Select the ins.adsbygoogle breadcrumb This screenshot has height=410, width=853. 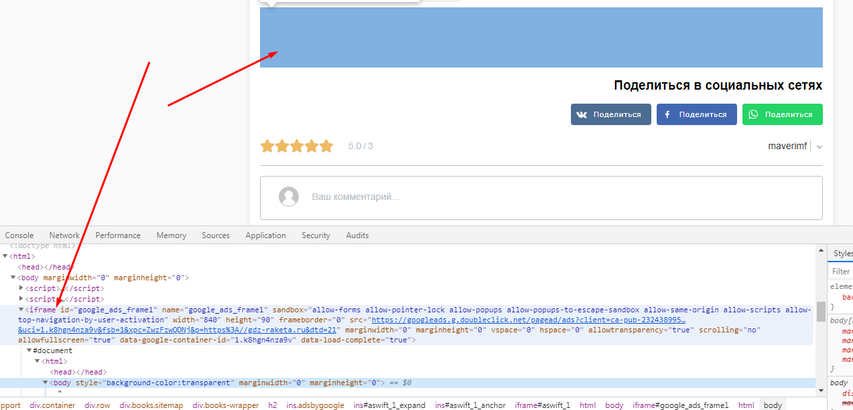coord(316,405)
